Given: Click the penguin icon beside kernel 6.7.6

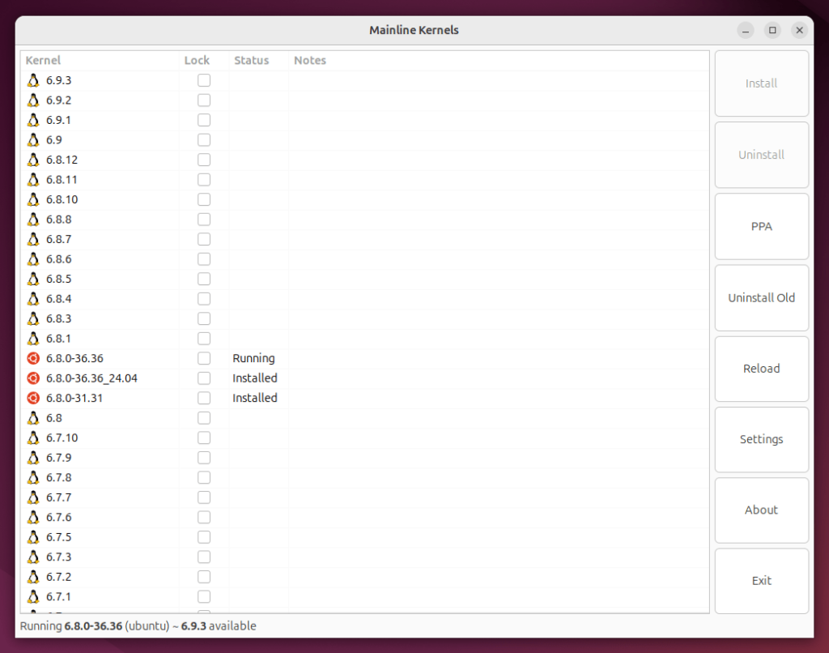Looking at the screenshot, I should [x=33, y=517].
